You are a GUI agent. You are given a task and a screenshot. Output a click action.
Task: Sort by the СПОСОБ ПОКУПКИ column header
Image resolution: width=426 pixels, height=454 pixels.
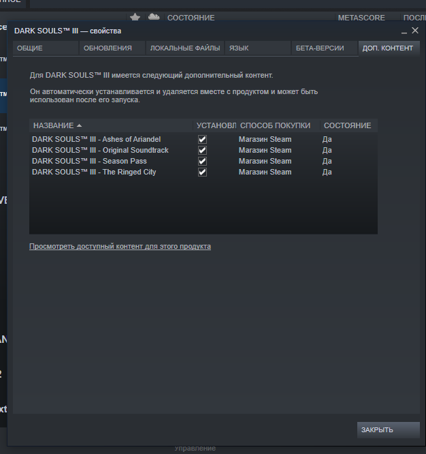coord(278,125)
